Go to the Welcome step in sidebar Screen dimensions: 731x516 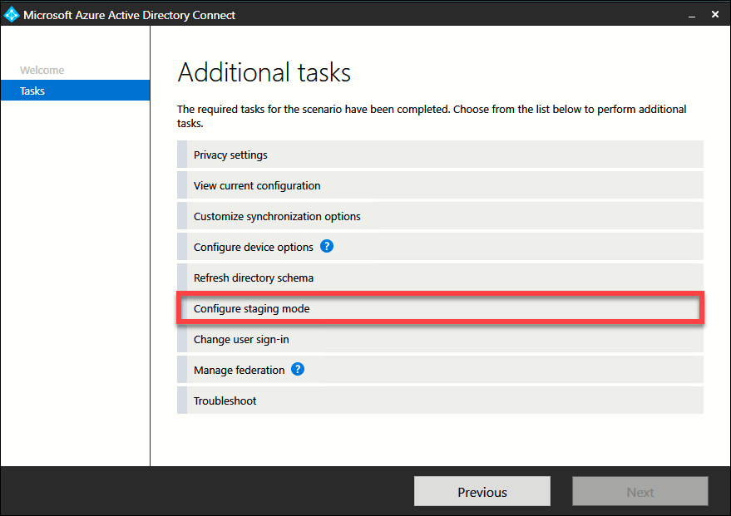click(x=42, y=70)
